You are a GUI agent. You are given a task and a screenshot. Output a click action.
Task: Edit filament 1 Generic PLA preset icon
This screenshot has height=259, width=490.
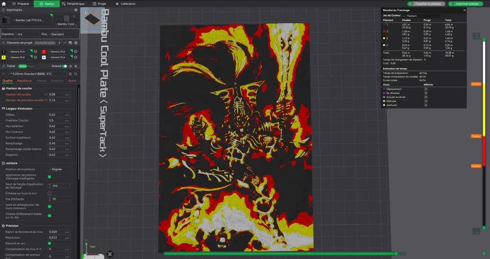(x=35, y=52)
